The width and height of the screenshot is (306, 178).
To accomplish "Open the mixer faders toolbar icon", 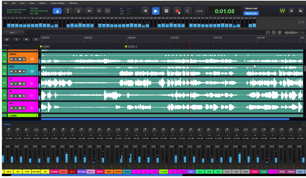I will click(107, 11).
